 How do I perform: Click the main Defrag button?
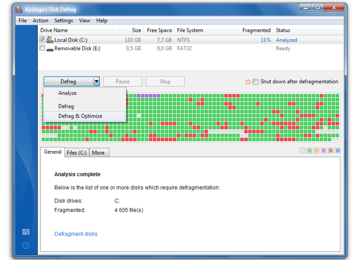click(x=68, y=82)
